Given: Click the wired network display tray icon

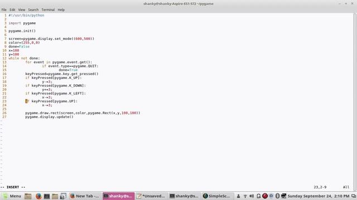Looking at the screenshot, I should [283, 196].
